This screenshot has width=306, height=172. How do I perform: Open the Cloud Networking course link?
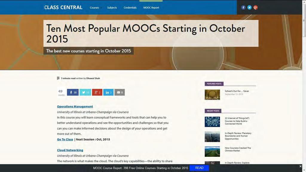point(70,150)
